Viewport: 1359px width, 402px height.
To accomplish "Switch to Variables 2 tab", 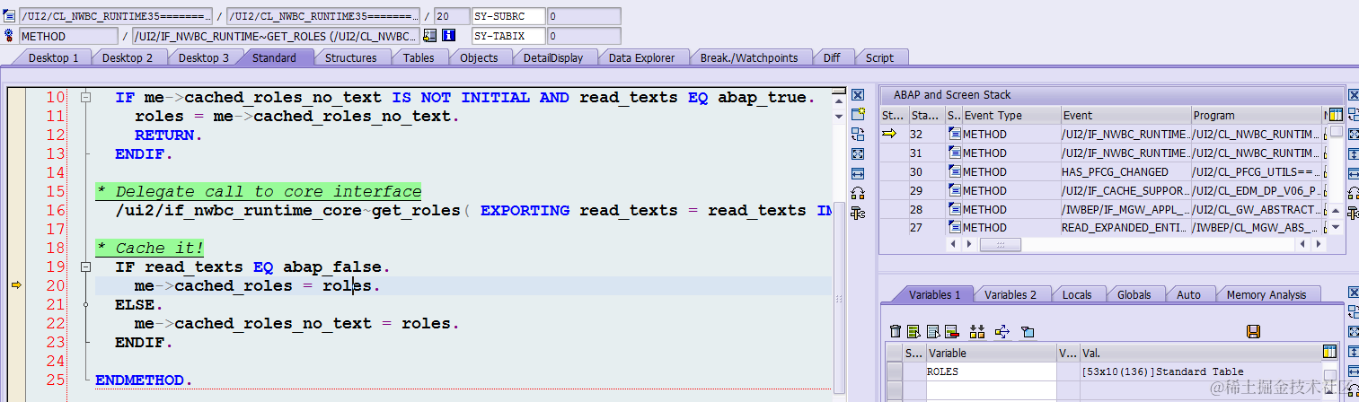I will coord(1010,294).
